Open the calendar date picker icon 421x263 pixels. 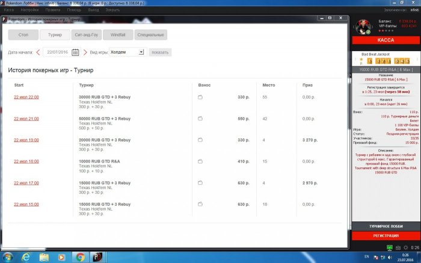click(75, 52)
